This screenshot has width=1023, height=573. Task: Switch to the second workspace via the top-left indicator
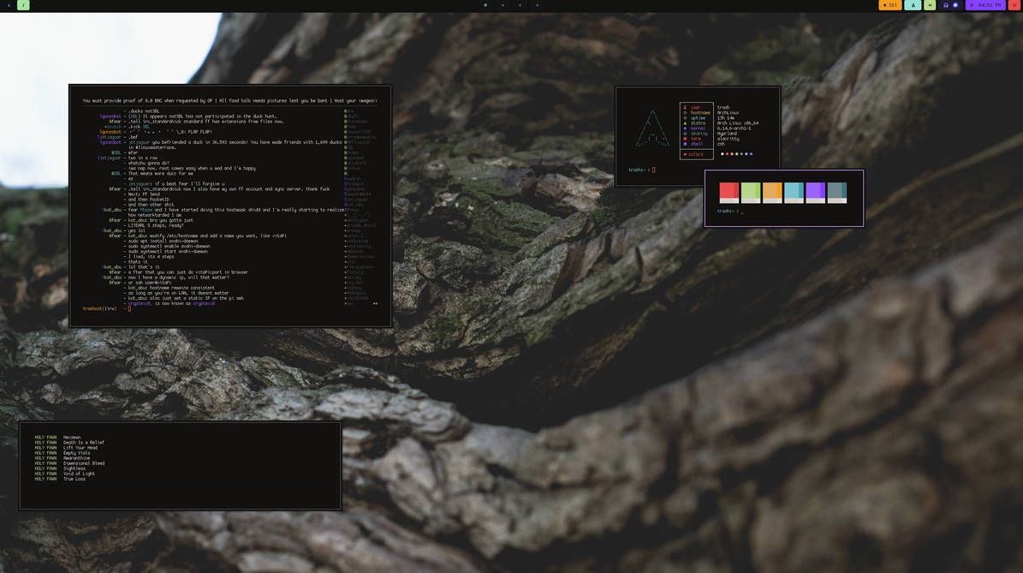(23, 5)
